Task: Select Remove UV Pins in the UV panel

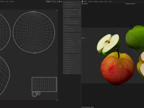Action: 72,4
